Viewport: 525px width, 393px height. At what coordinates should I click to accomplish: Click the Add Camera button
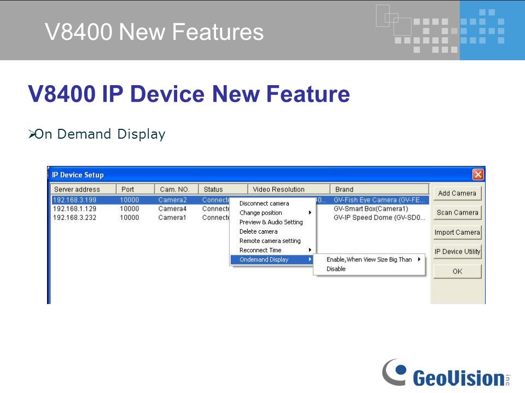pyautogui.click(x=457, y=193)
